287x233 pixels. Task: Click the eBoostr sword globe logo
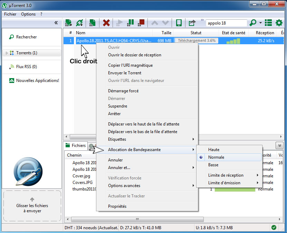28,171
